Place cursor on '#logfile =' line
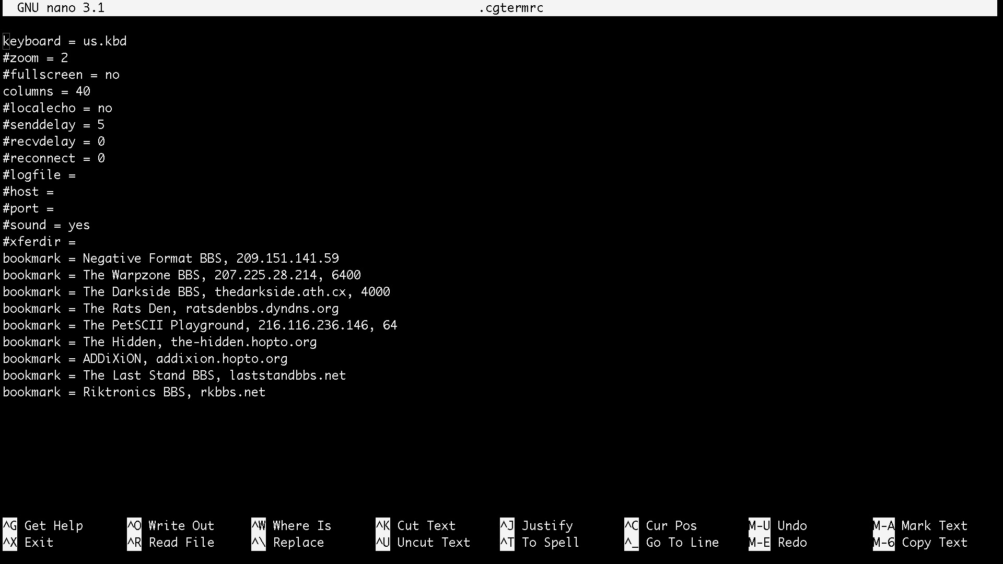The width and height of the screenshot is (1003, 564). [39, 175]
